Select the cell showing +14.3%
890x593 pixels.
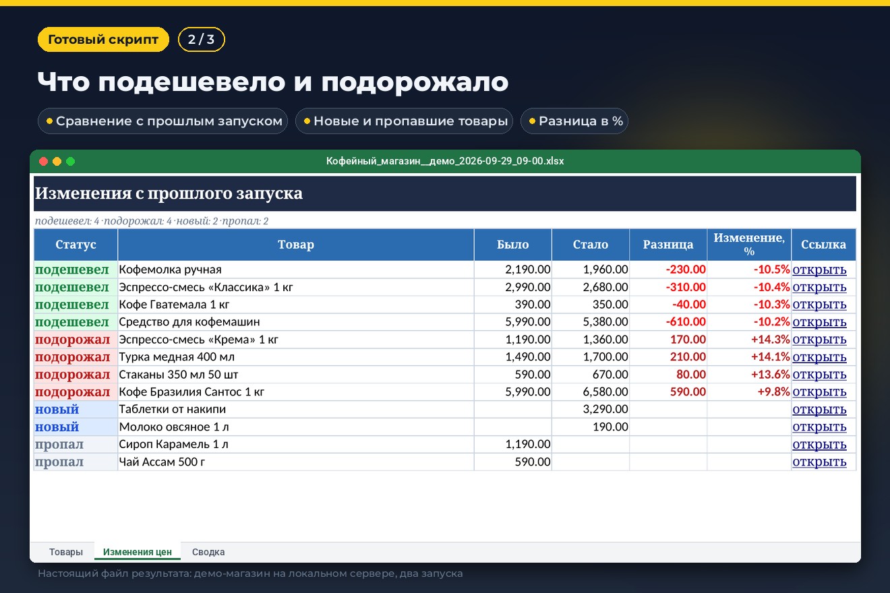click(749, 340)
